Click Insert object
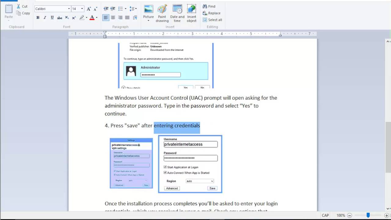391x220 pixels. (x=192, y=13)
